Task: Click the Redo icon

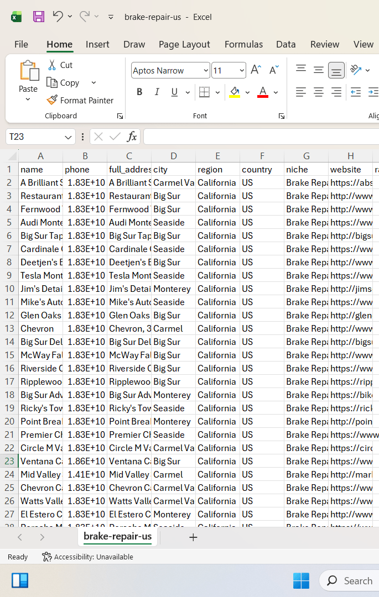Action: point(85,17)
